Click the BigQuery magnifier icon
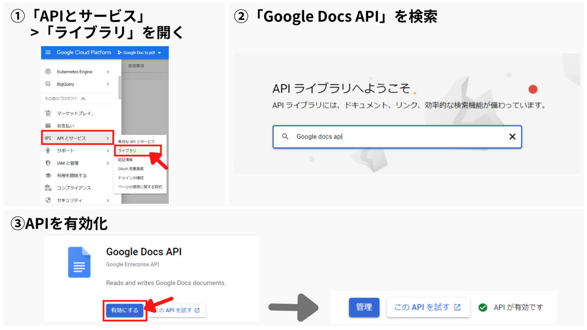Screen dimensions: 587x330 48,84
